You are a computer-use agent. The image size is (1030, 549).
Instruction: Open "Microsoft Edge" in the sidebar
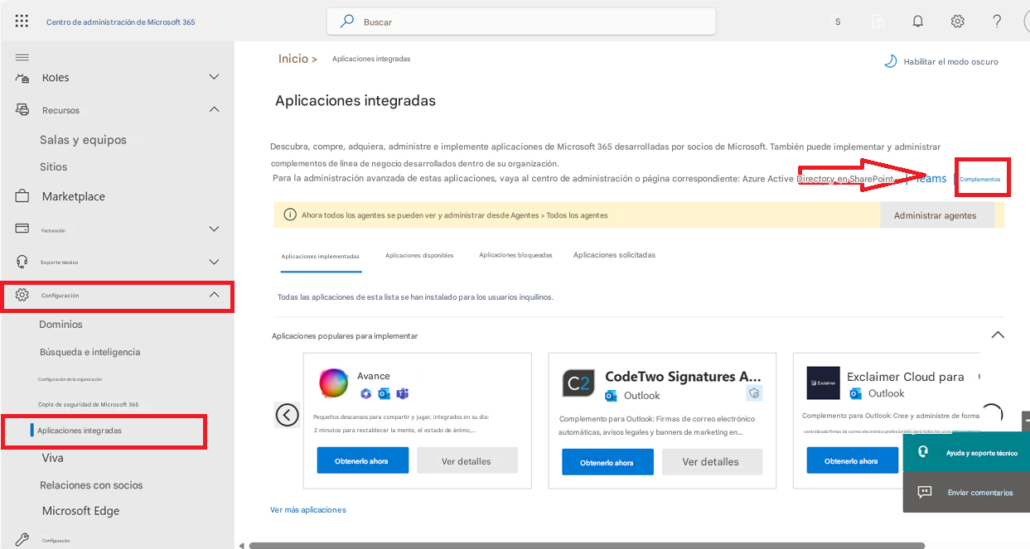pyautogui.click(x=80, y=511)
